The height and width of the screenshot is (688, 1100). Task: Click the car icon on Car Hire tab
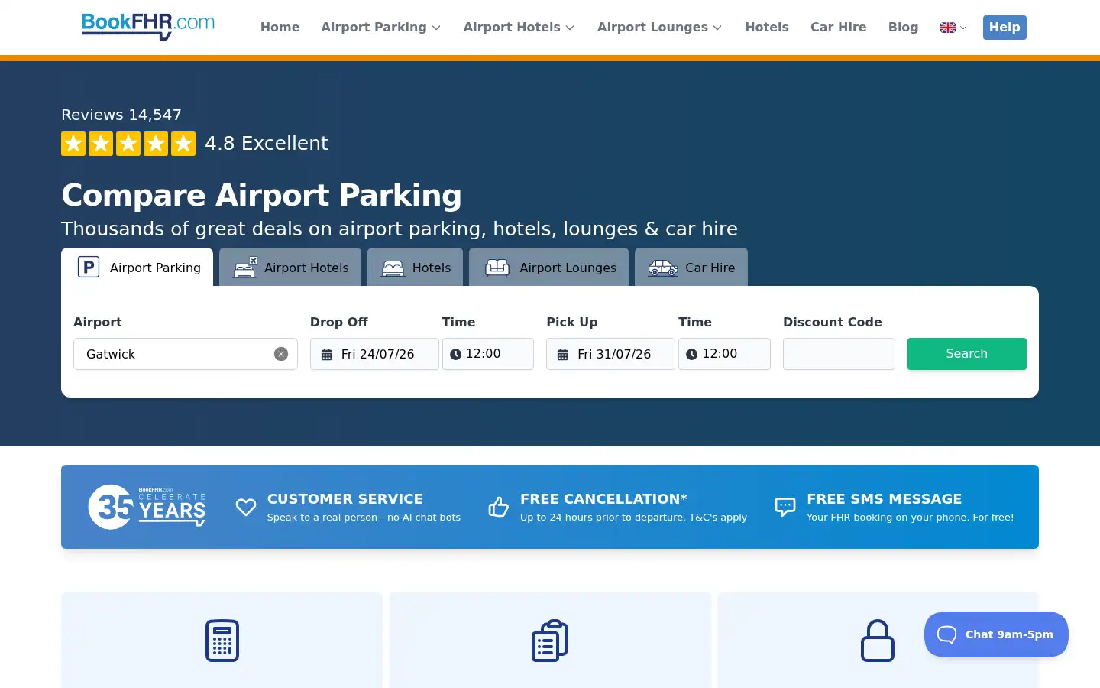pyautogui.click(x=663, y=268)
